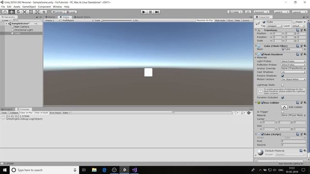
Task: Open the Layer dropdown in Inspector
Action: pos(298,26)
